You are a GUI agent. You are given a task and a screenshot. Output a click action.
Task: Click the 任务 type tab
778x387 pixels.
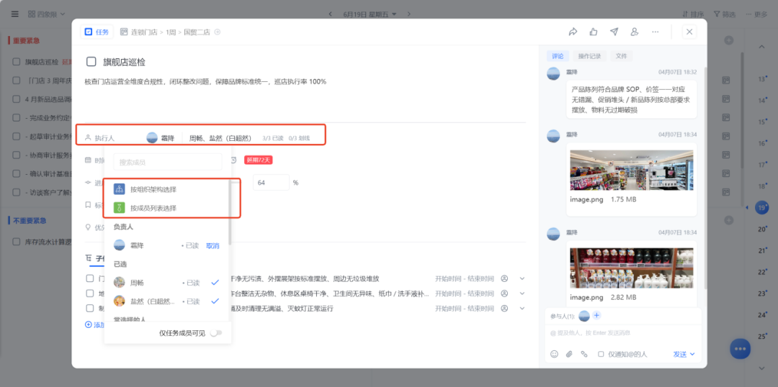tap(97, 32)
